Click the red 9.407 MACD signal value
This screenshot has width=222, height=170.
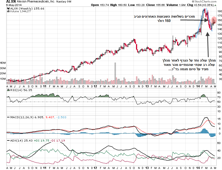(50, 117)
